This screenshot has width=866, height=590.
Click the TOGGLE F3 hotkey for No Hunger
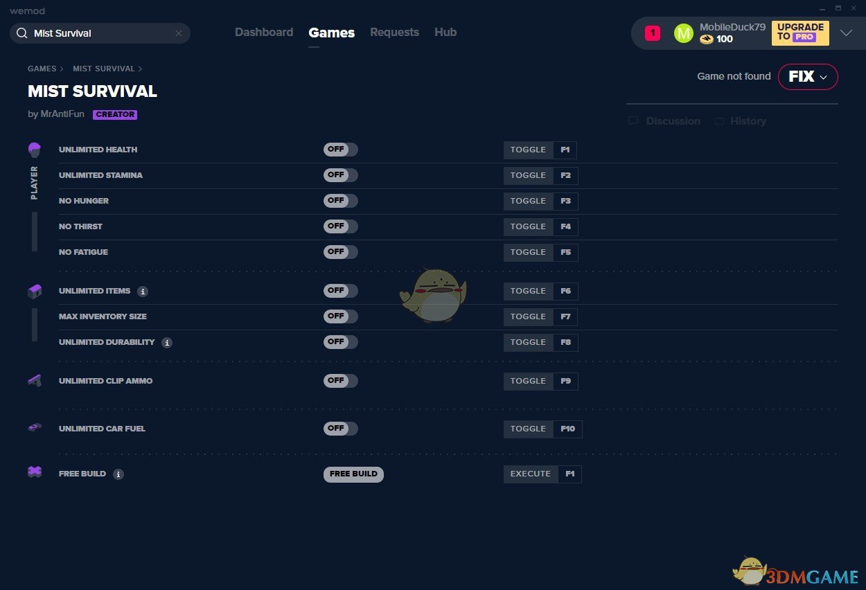tap(540, 201)
